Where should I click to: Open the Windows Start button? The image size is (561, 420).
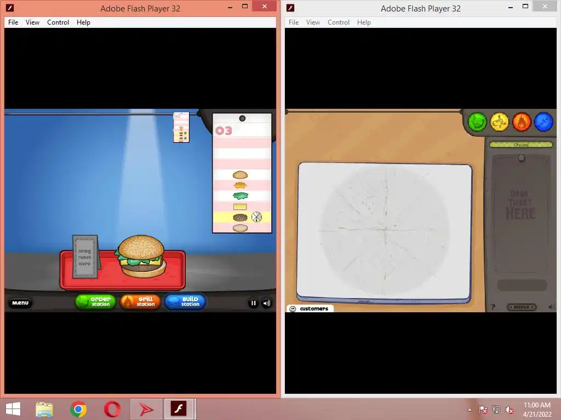point(13,409)
